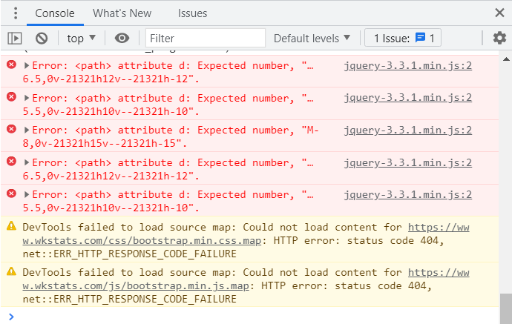This screenshot has width=512, height=324.
Task: Toggle the live expression eye icon
Action: pos(122,38)
